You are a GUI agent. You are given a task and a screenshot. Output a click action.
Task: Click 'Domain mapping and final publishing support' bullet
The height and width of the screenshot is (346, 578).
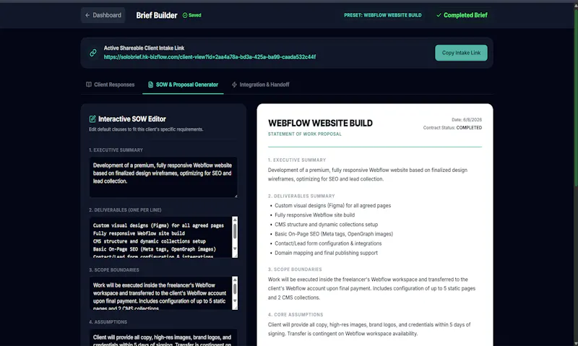(326, 253)
